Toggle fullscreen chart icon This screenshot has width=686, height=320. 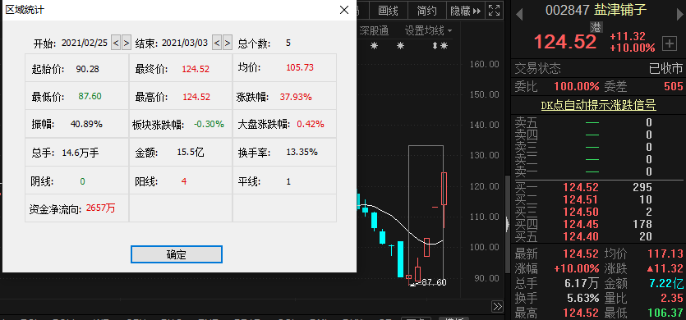494,10
